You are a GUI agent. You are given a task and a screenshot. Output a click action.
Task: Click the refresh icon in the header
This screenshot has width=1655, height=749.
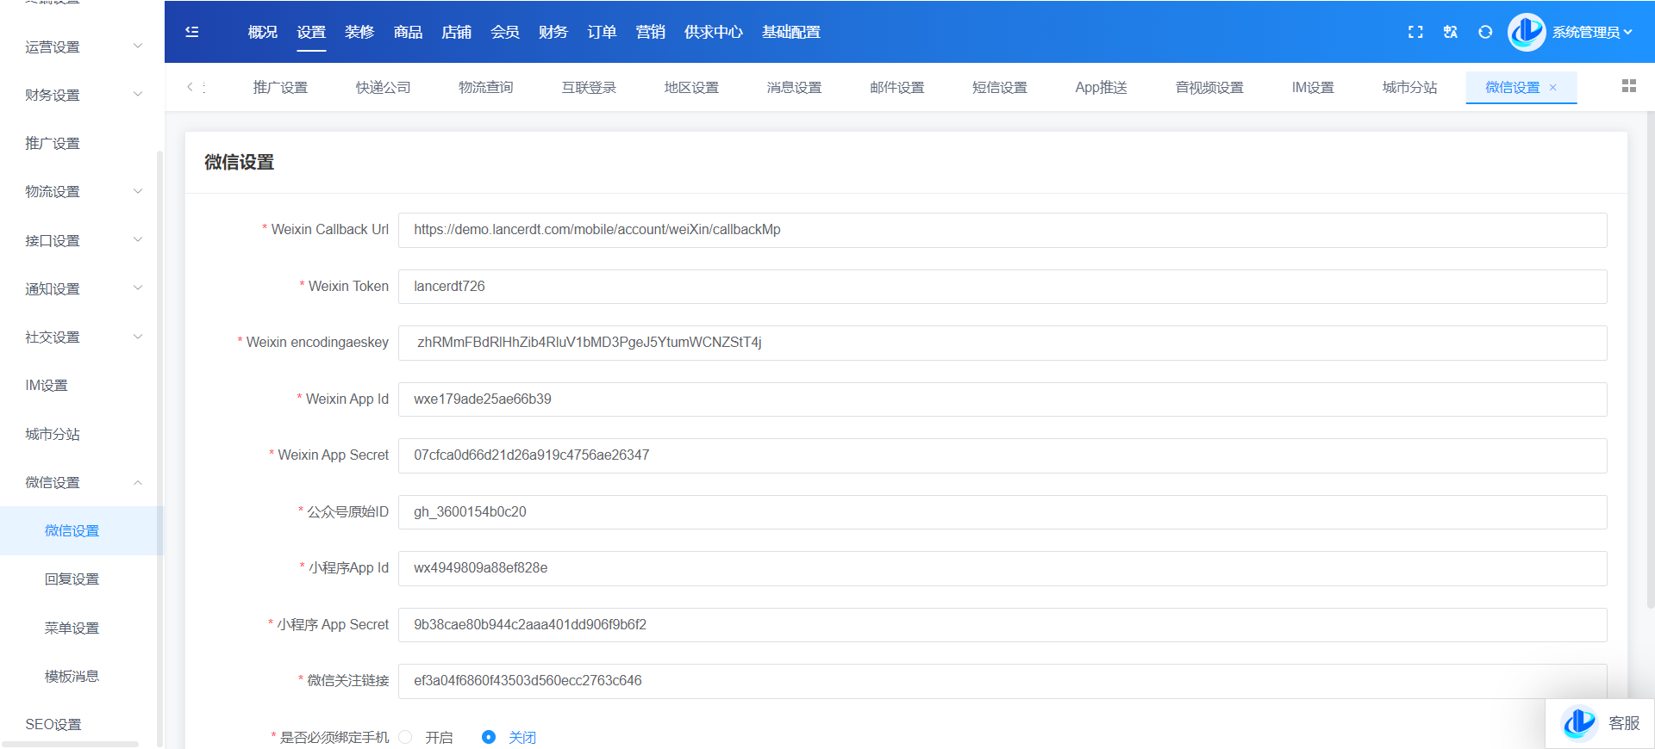1485,32
